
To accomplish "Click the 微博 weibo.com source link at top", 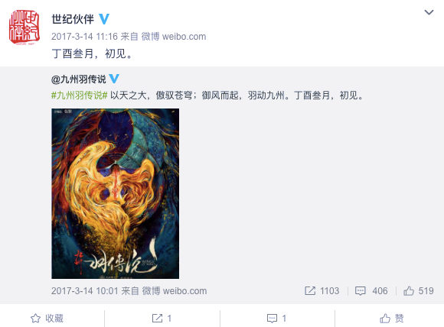I will (x=174, y=37).
